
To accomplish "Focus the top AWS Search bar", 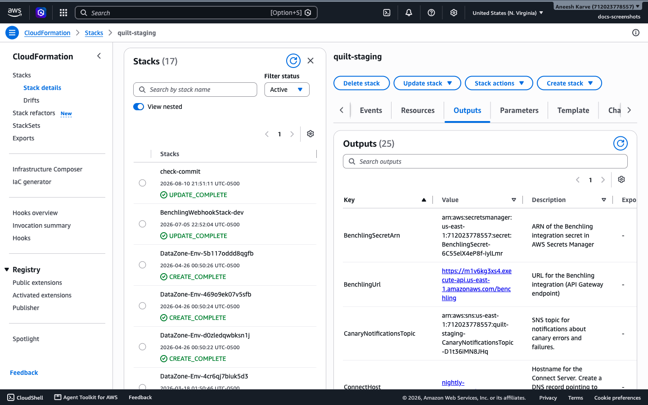I will (196, 13).
